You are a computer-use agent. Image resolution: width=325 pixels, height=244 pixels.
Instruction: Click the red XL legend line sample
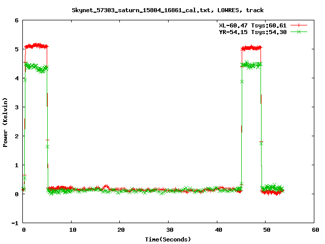click(299, 25)
